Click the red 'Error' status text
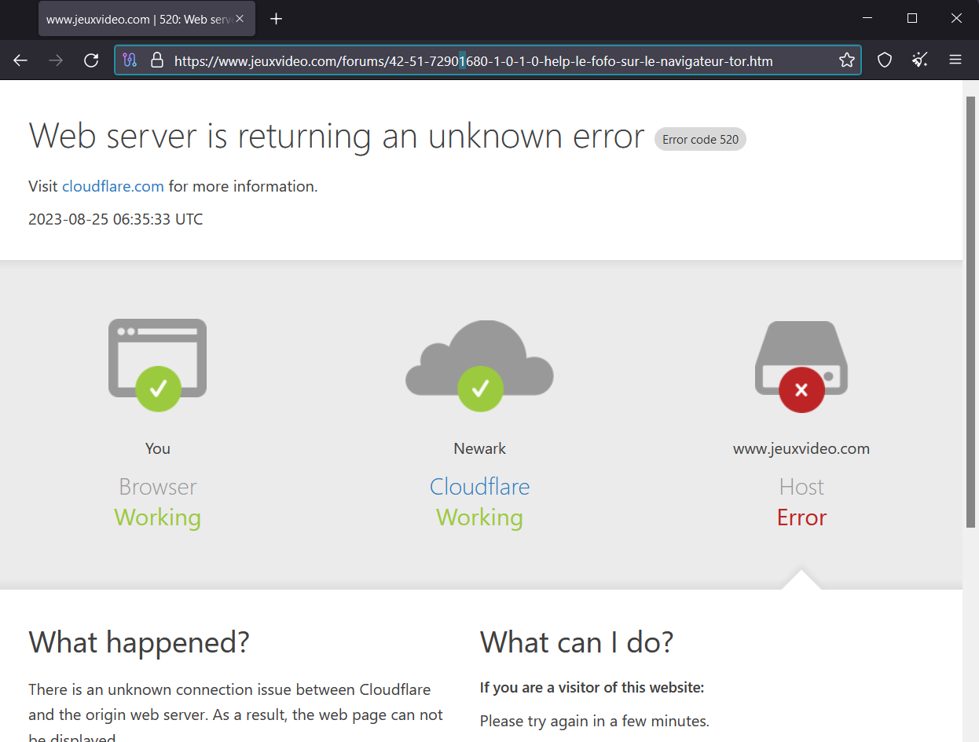 click(x=801, y=517)
